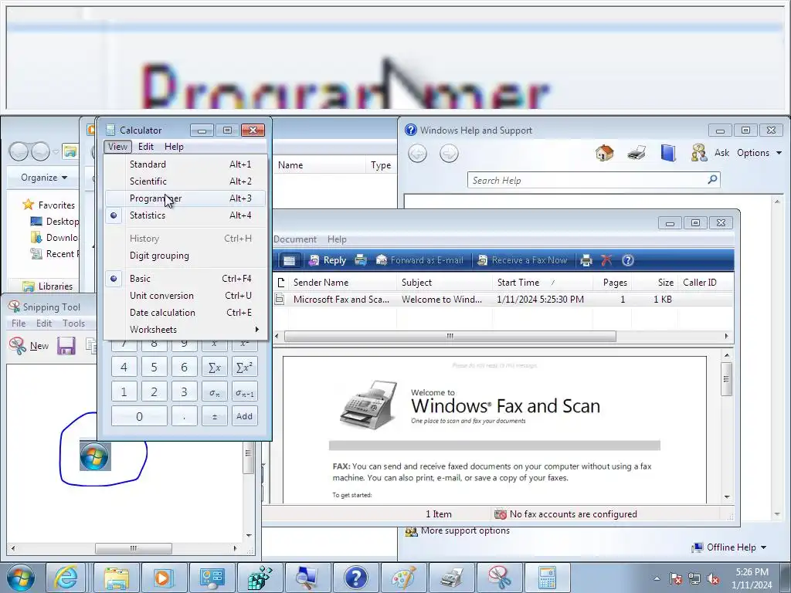The image size is (791, 593).
Task: Open Favorites in Explorer sidebar
Action: (x=49, y=205)
